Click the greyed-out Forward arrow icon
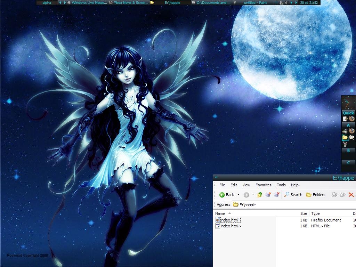This screenshot has height=267, width=356. (246, 195)
